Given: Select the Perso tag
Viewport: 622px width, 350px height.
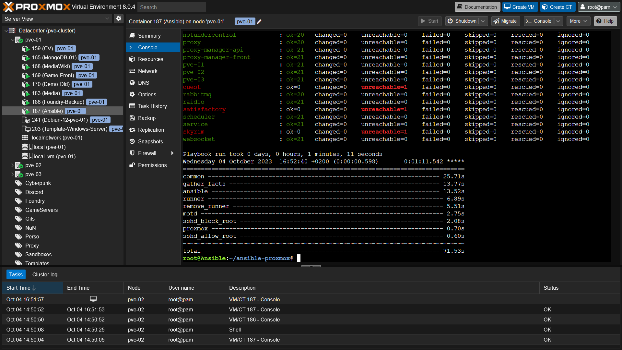Looking at the screenshot, I should [x=32, y=236].
